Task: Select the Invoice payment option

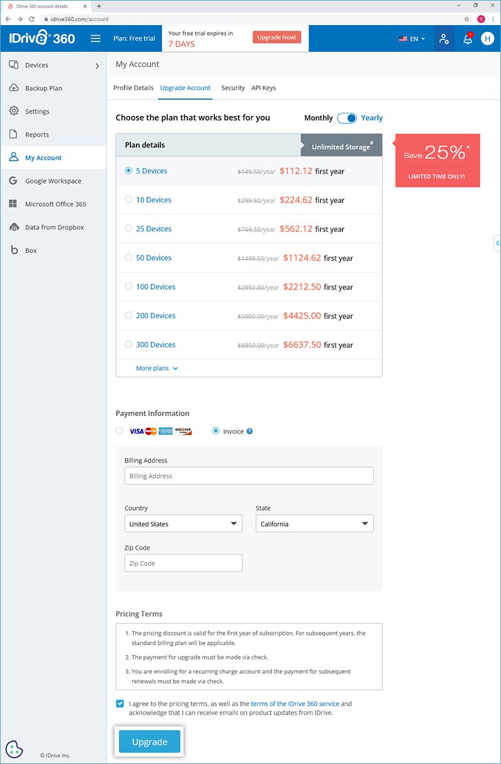Action: [216, 431]
